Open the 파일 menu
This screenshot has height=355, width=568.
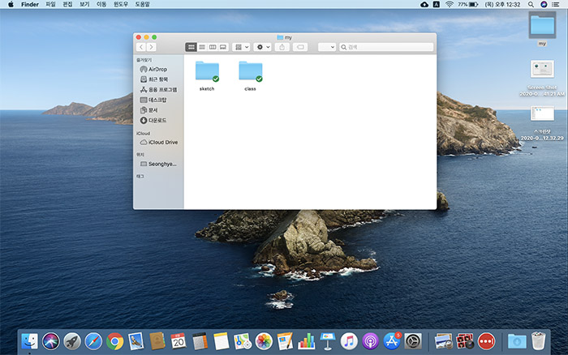pos(50,4)
